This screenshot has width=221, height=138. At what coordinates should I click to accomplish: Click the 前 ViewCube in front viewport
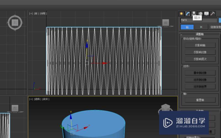coord(165,23)
